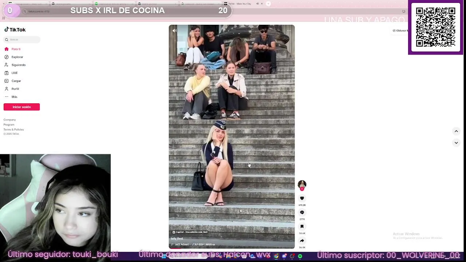This screenshot has height=262, width=466.
Task: Open comments with the speech bubble icon
Action: tap(302, 213)
